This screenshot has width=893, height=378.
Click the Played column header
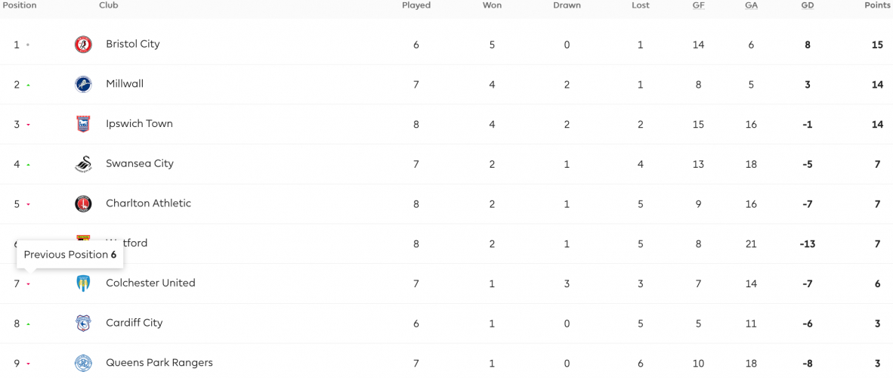416,6
